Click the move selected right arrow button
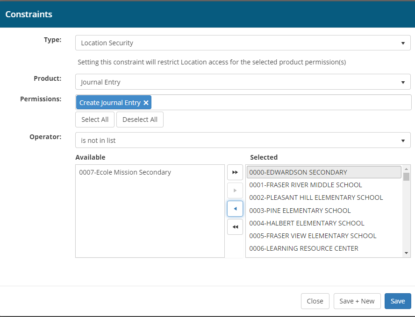The width and height of the screenshot is (415, 317). tap(235, 190)
